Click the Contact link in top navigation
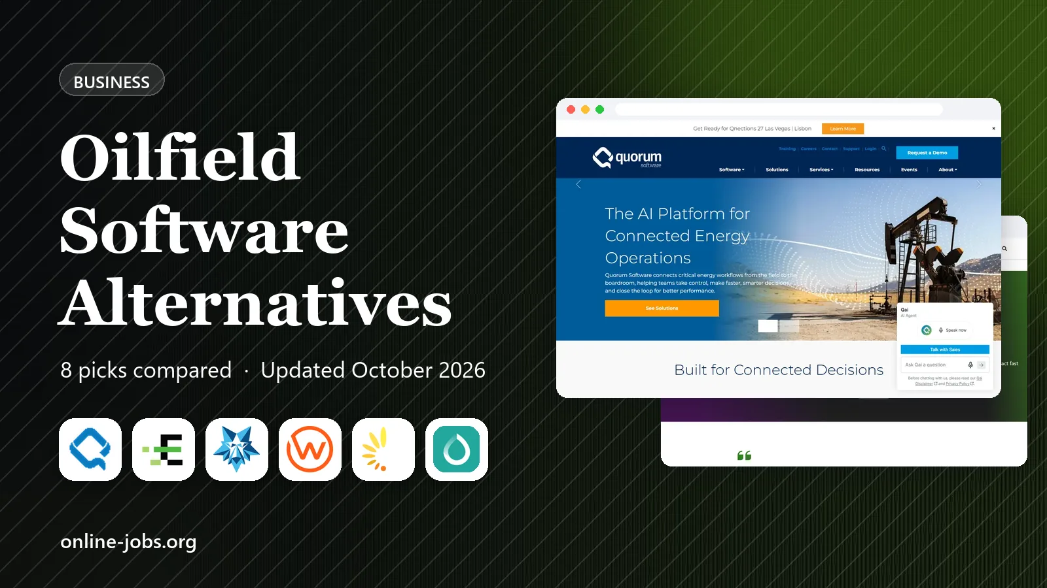This screenshot has width=1047, height=588. (830, 149)
